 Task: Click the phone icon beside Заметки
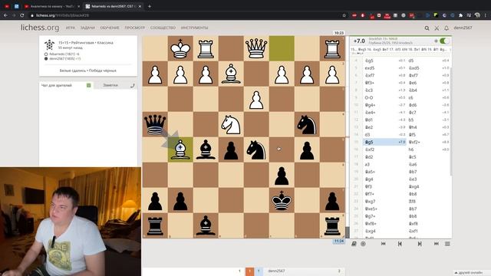coord(133,85)
